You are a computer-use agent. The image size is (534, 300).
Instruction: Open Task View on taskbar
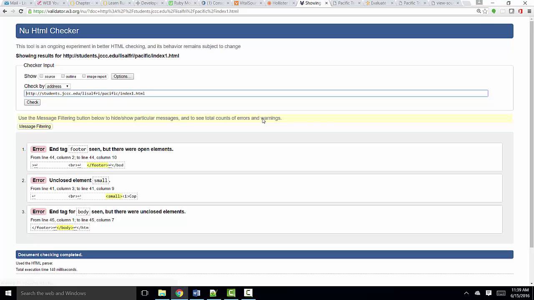145,293
